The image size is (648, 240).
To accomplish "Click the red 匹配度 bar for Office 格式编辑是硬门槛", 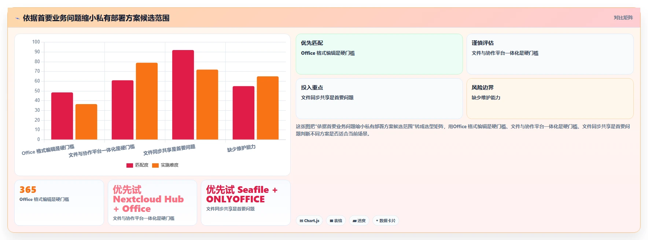I will [x=62, y=116].
